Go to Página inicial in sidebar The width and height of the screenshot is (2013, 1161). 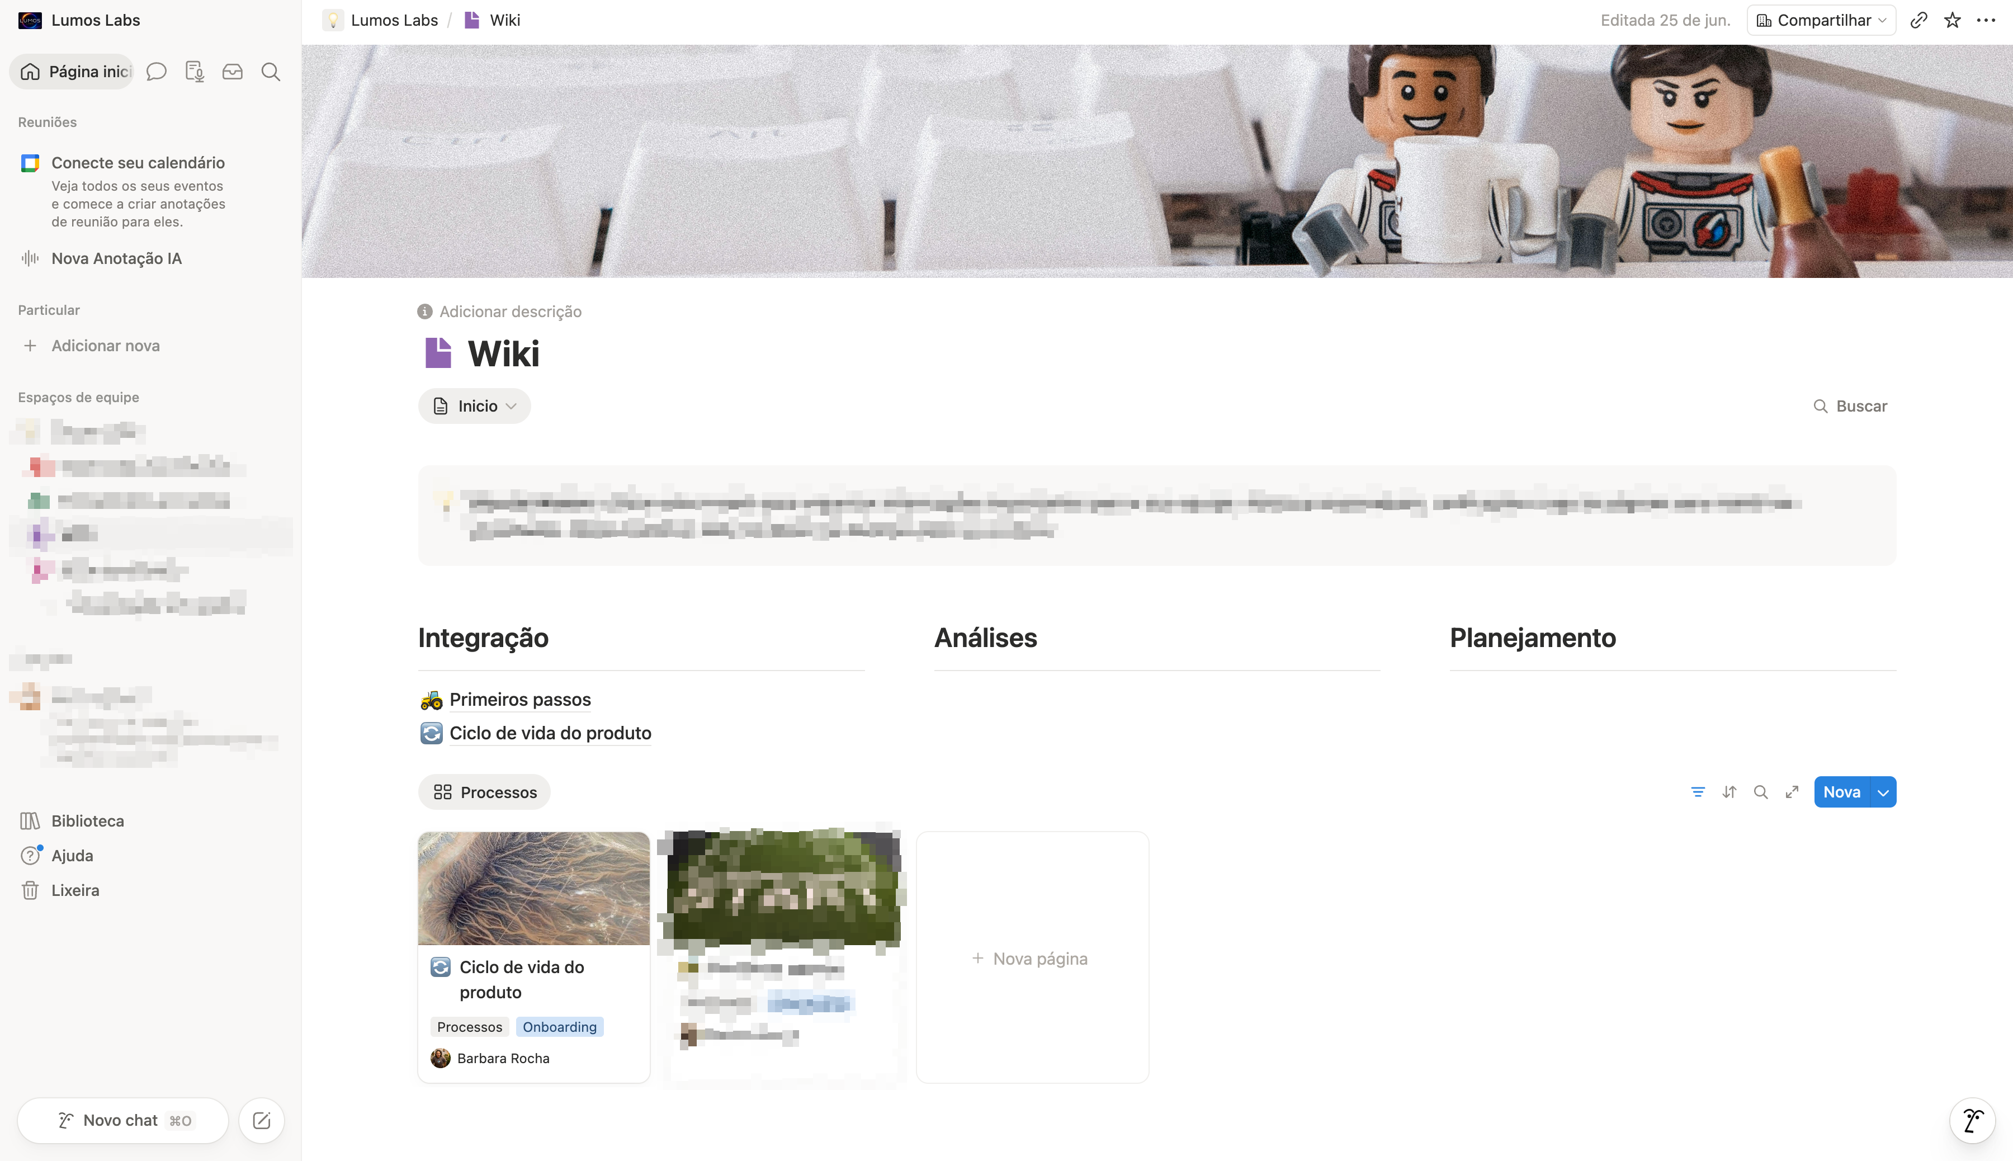(x=72, y=72)
